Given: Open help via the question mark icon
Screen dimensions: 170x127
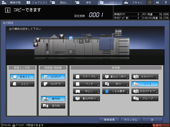Looking at the screenshot, I should point(166,2).
